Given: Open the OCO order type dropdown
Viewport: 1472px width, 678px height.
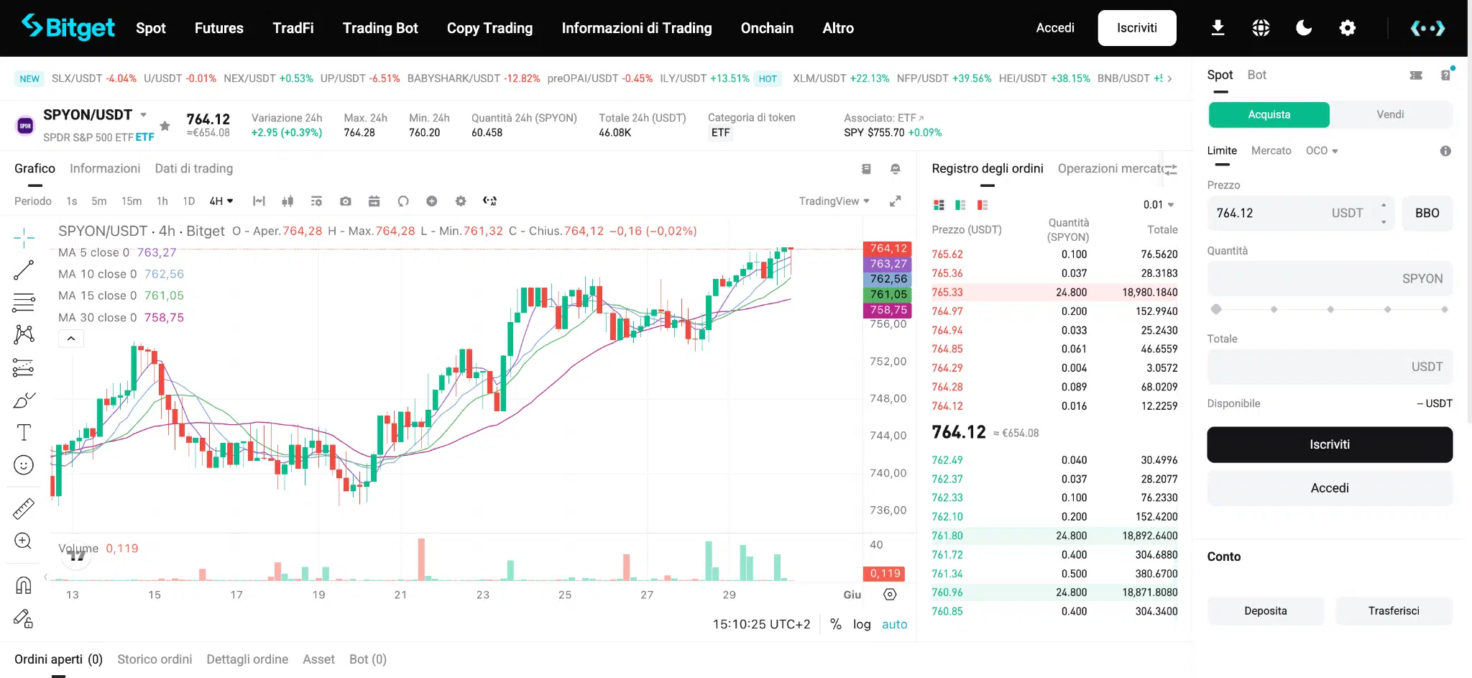Looking at the screenshot, I should pyautogui.click(x=1321, y=151).
